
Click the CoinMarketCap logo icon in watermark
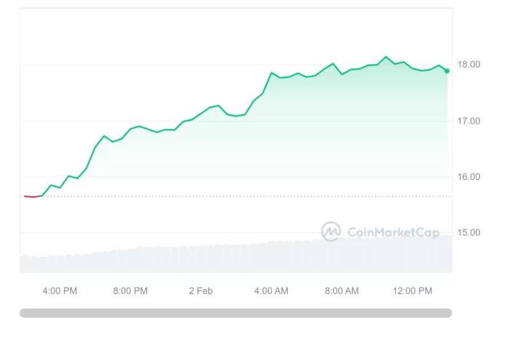coord(331,232)
